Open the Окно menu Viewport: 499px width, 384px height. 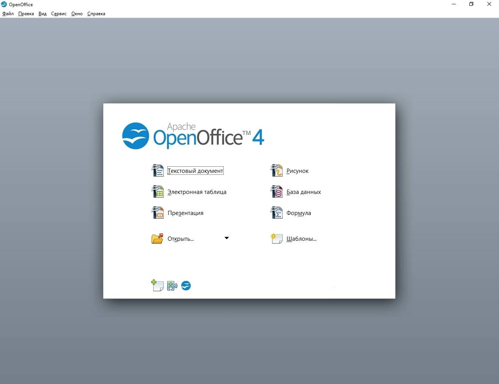(x=77, y=14)
